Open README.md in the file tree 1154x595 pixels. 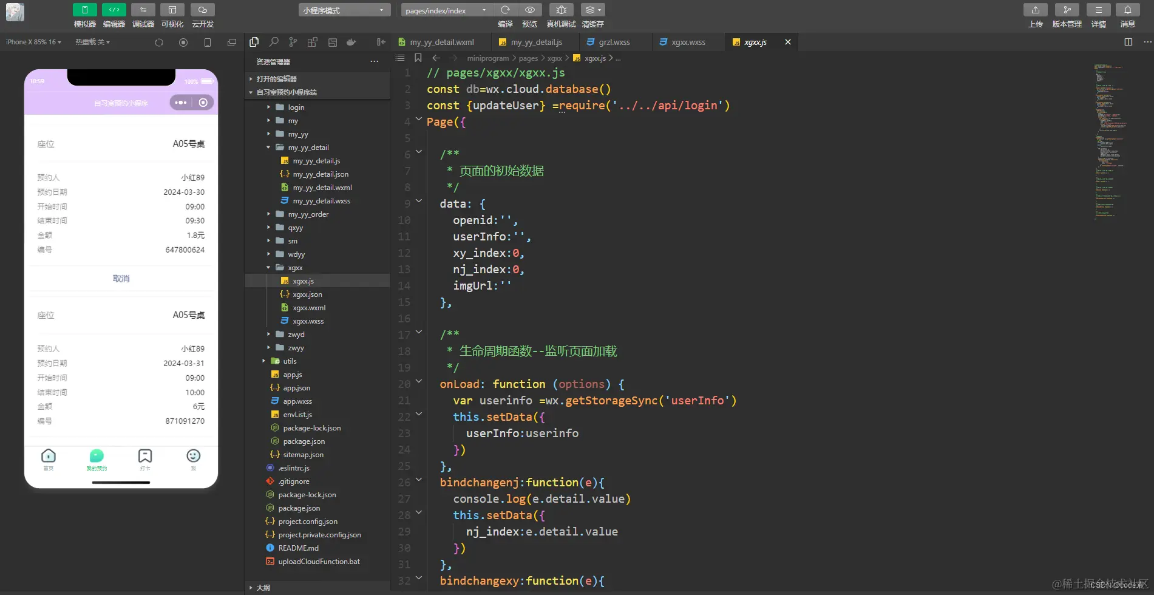point(317,548)
